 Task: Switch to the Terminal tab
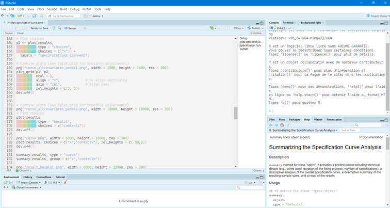288,23
